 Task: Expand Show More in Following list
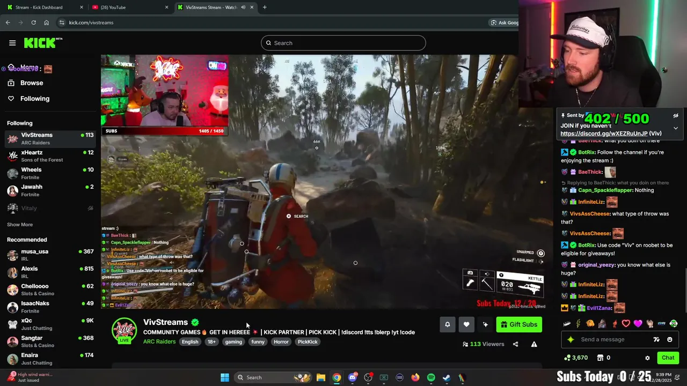pyautogui.click(x=20, y=225)
